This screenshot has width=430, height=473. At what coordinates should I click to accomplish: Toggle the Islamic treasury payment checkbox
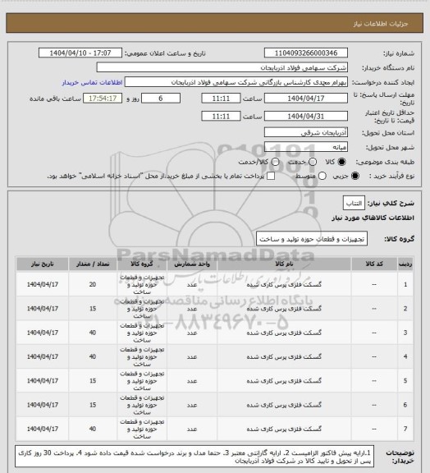tap(271, 176)
